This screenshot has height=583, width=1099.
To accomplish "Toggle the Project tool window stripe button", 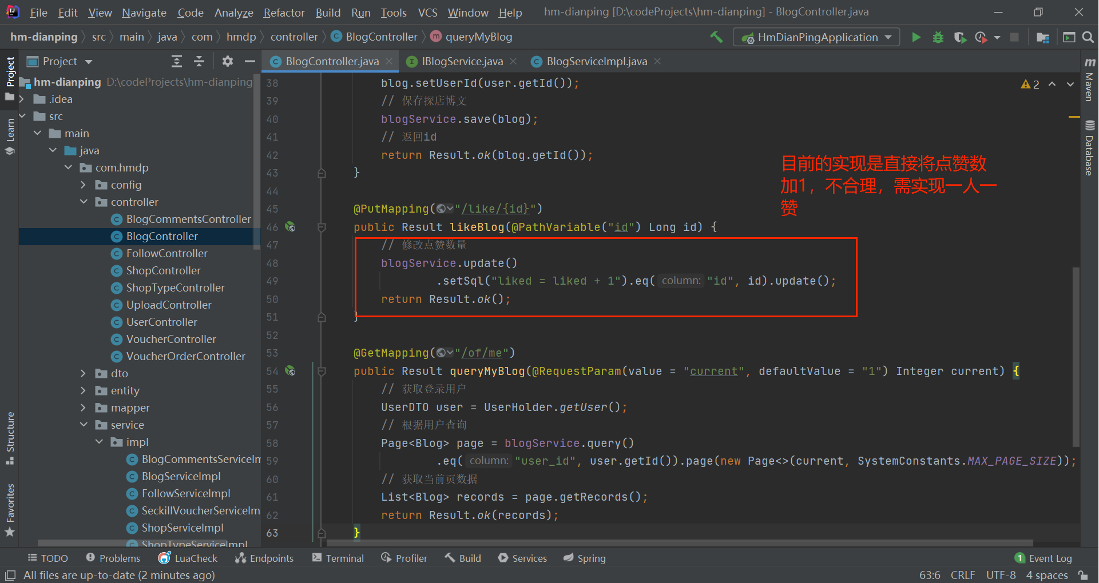I will click(x=10, y=78).
